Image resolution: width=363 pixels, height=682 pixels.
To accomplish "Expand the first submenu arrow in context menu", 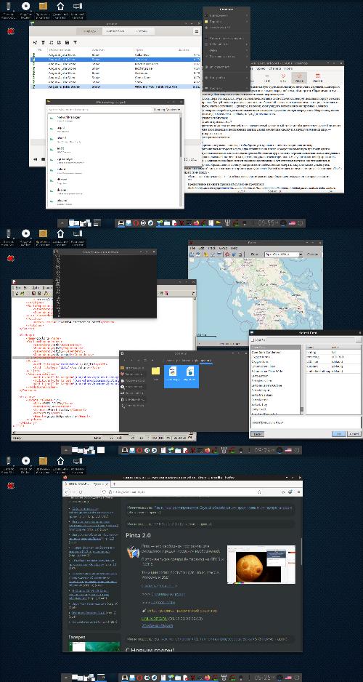I will (x=248, y=15).
